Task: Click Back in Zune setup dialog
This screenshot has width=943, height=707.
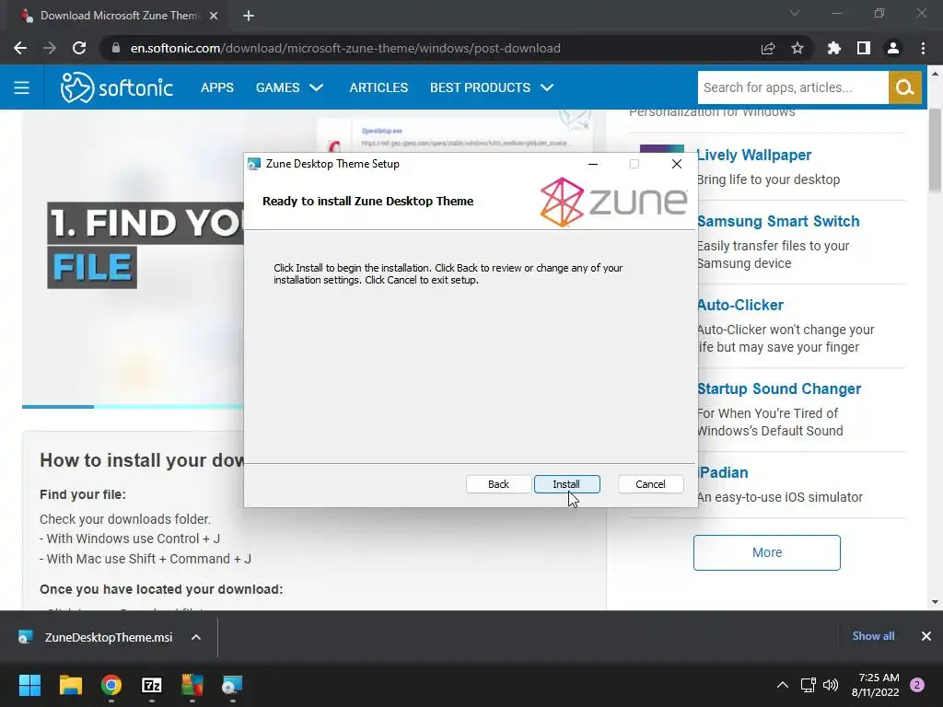Action: click(x=498, y=484)
